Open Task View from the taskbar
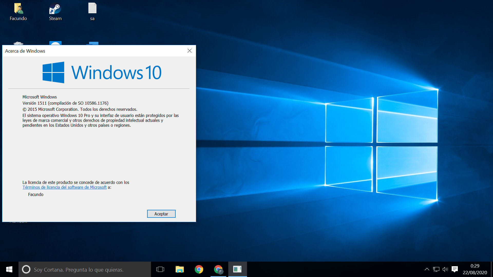 click(160, 269)
